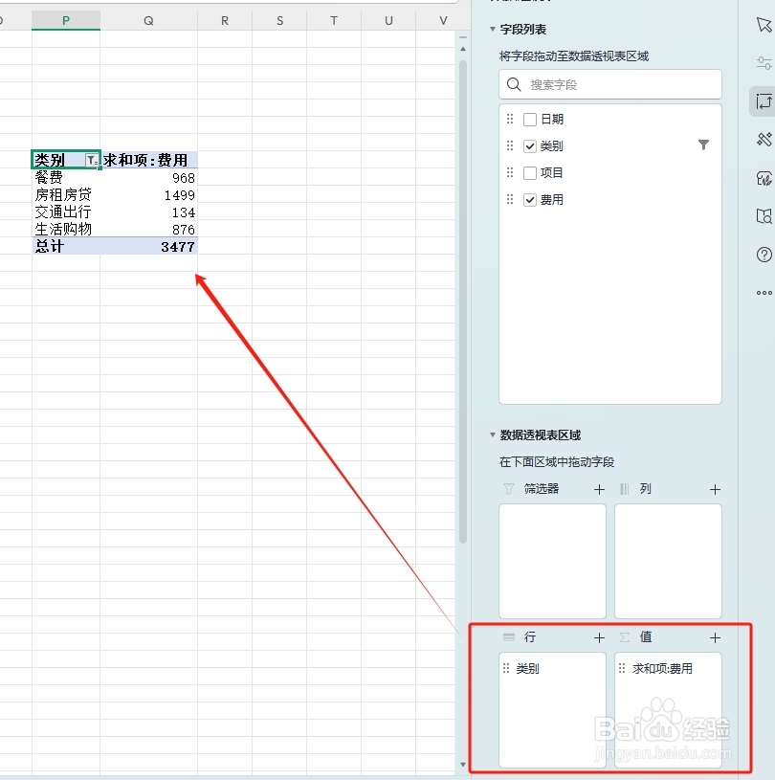
Task: Open the assistant icon in the sidebar
Action: [764, 178]
